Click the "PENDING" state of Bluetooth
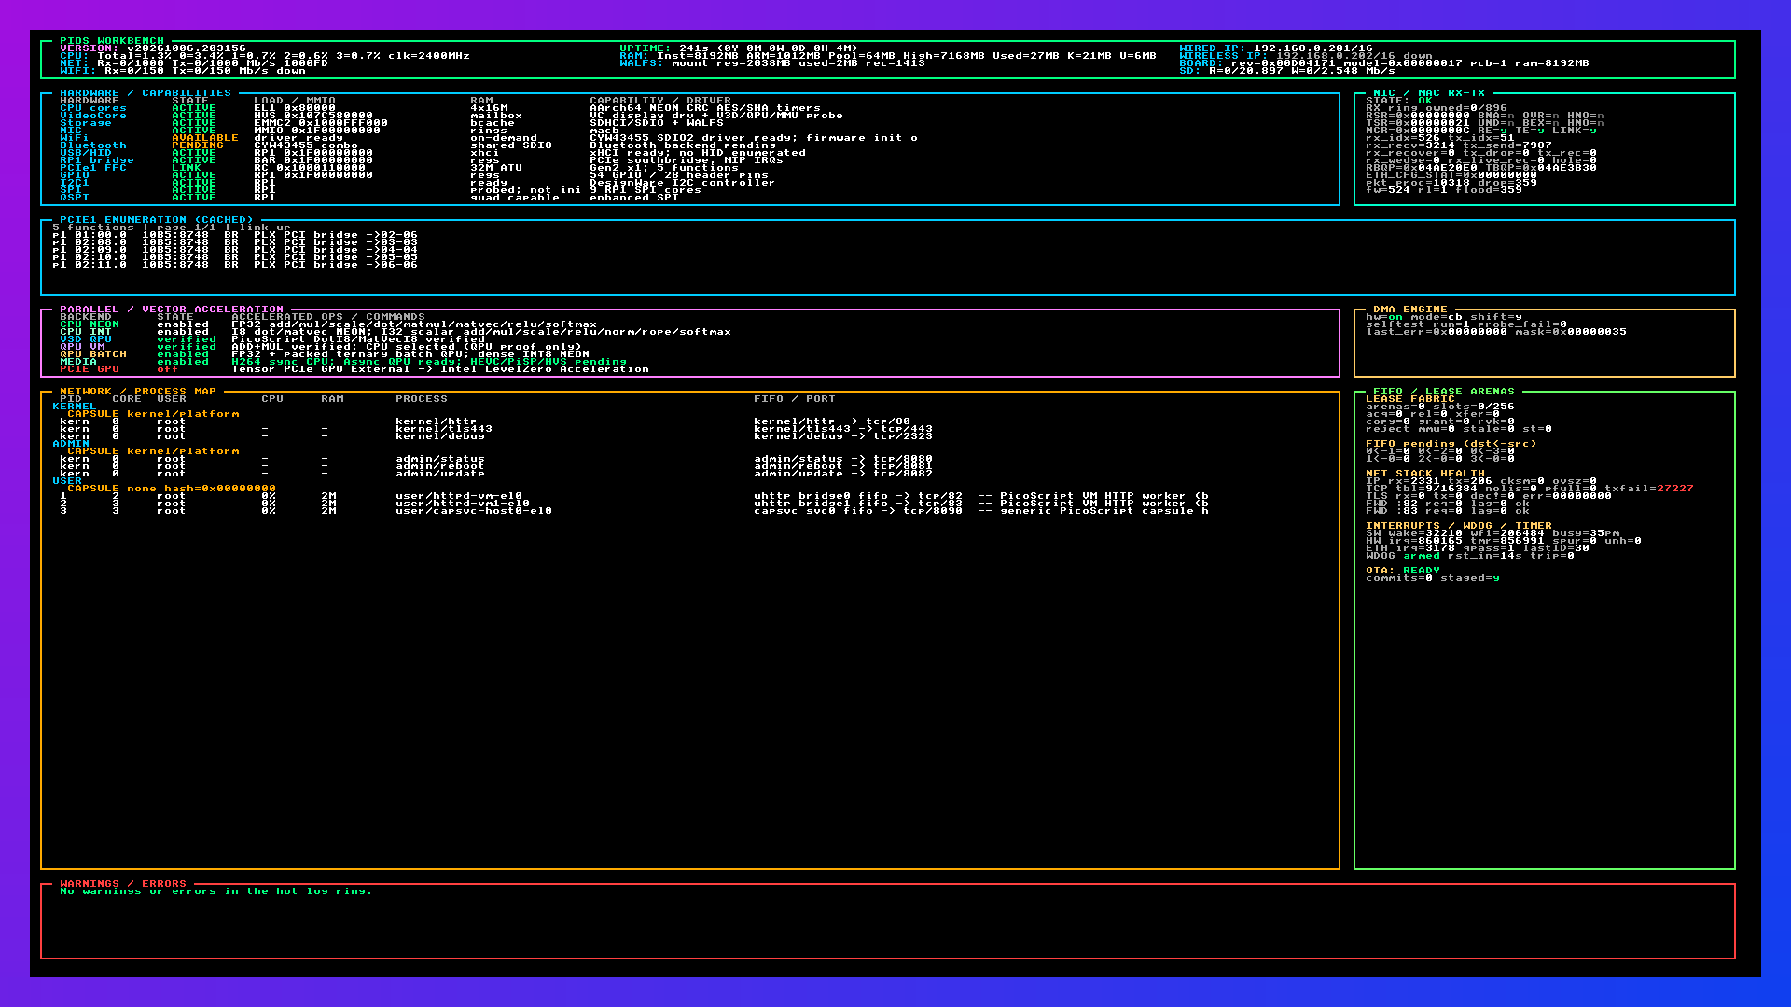Image resolution: width=1791 pixels, height=1007 pixels. [x=198, y=145]
